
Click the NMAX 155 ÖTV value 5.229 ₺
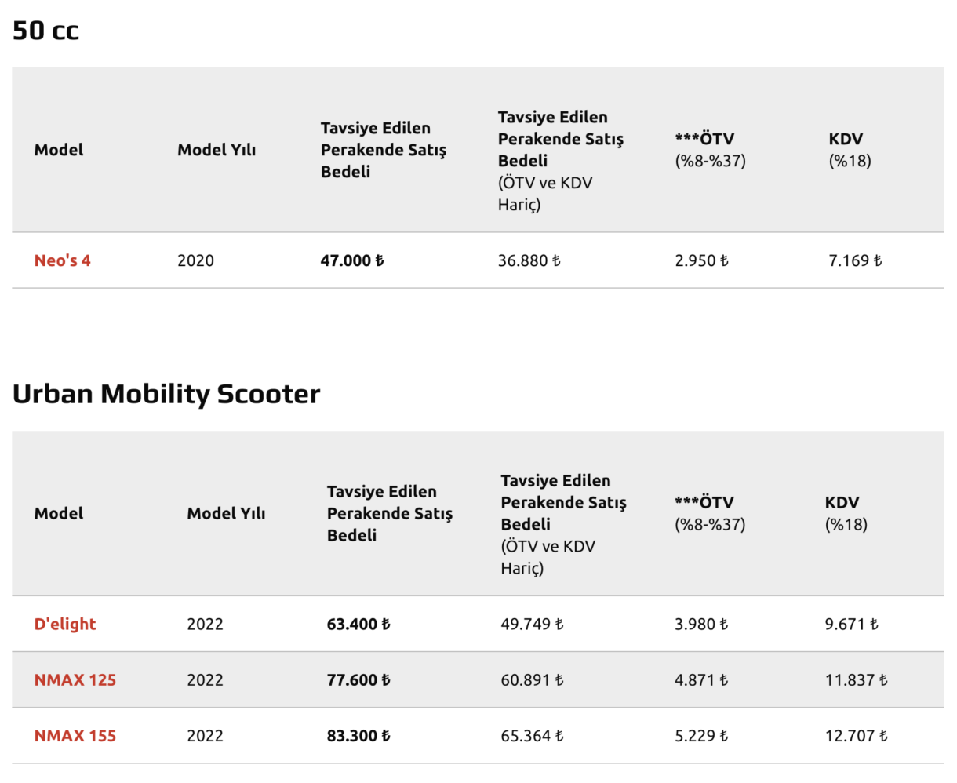701,736
